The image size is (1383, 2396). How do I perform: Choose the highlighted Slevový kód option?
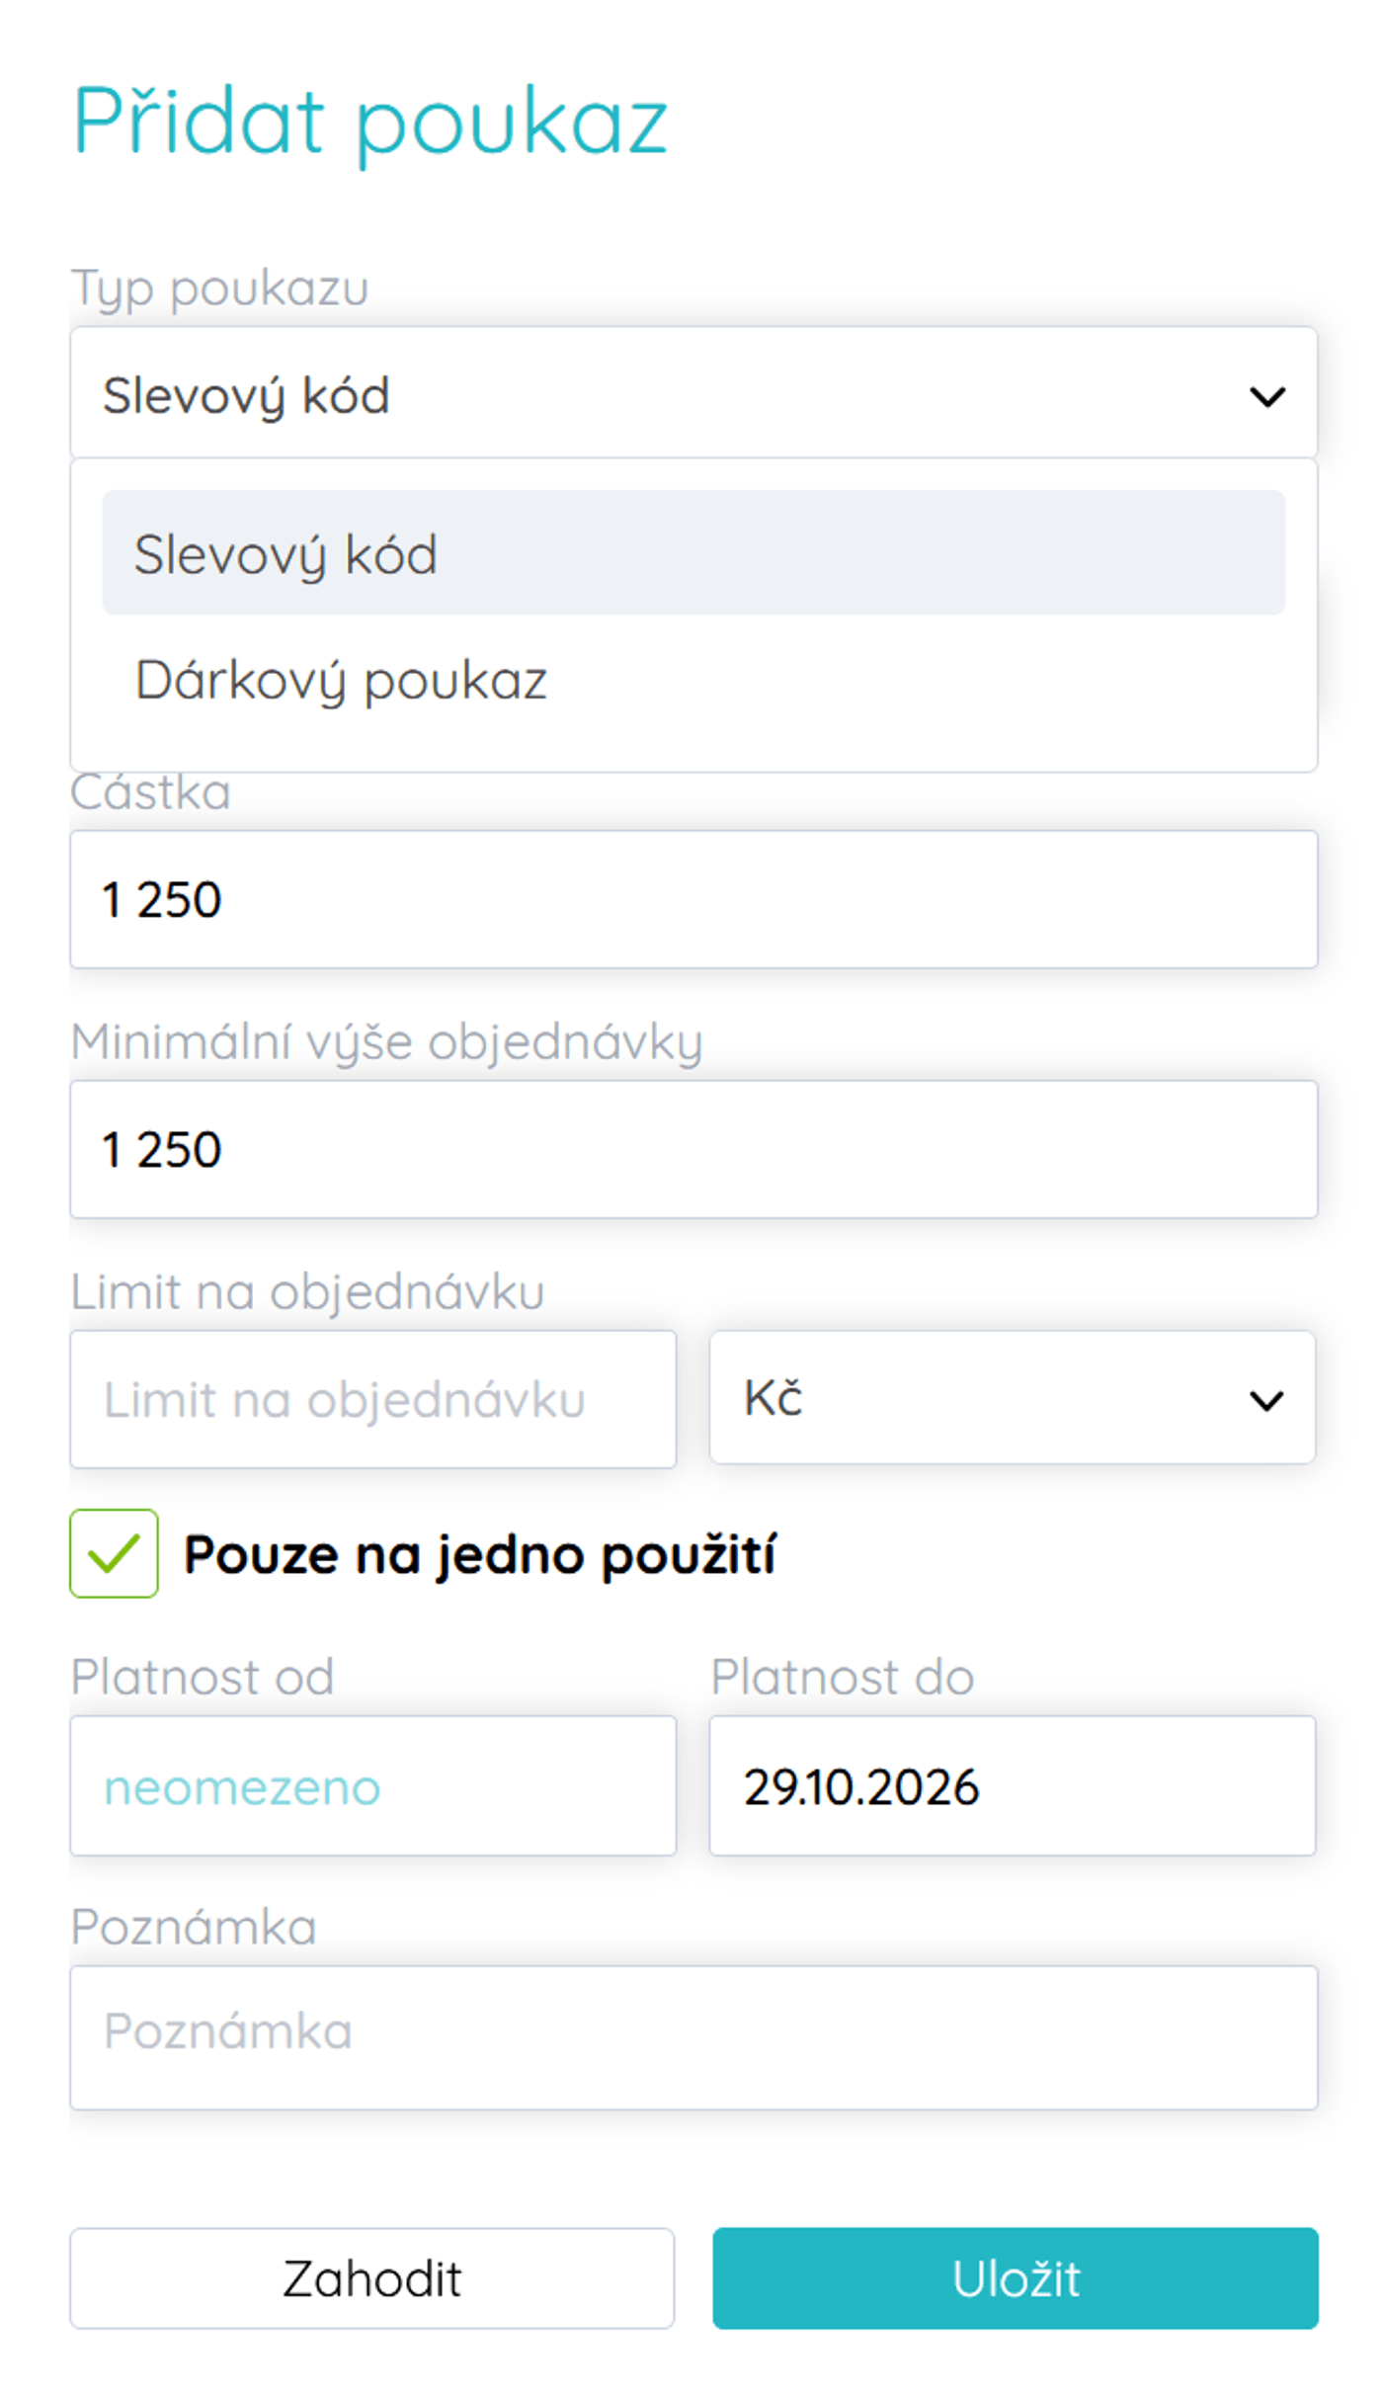[286, 554]
